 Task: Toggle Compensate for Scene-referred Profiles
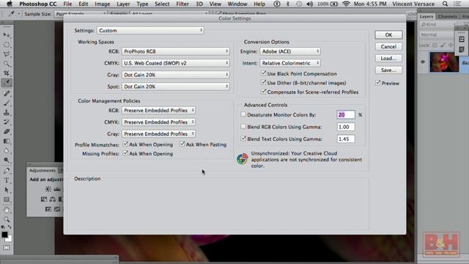pyautogui.click(x=264, y=91)
